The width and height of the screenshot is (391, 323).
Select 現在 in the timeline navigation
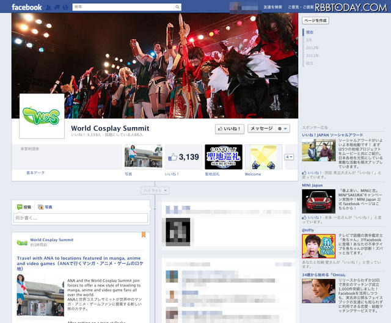[310, 32]
